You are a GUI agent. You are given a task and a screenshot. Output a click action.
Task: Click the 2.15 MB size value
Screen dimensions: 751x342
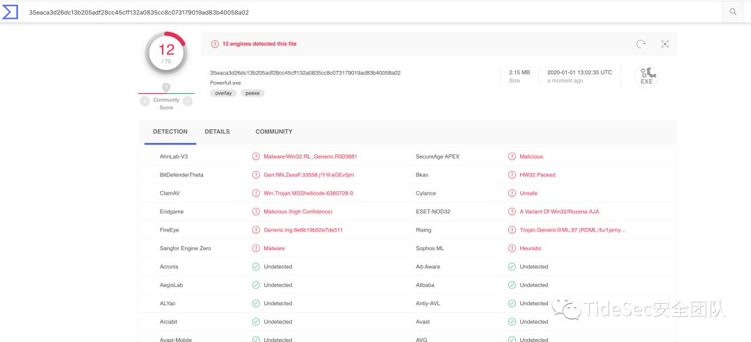tap(519, 73)
